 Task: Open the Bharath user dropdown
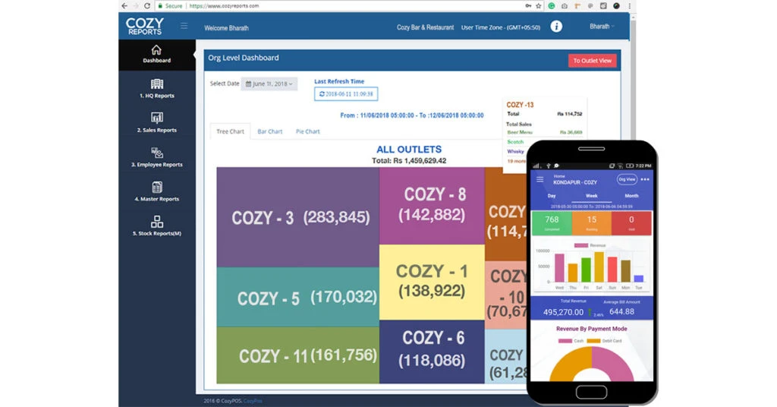602,27
